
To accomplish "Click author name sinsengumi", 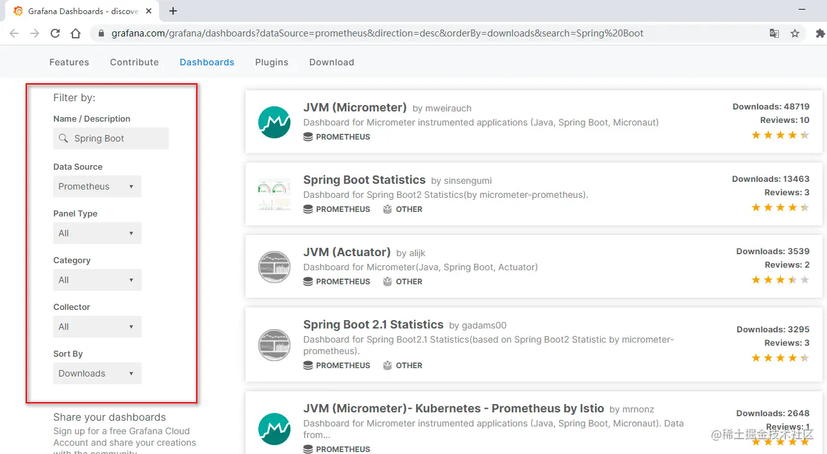I will [x=468, y=181].
